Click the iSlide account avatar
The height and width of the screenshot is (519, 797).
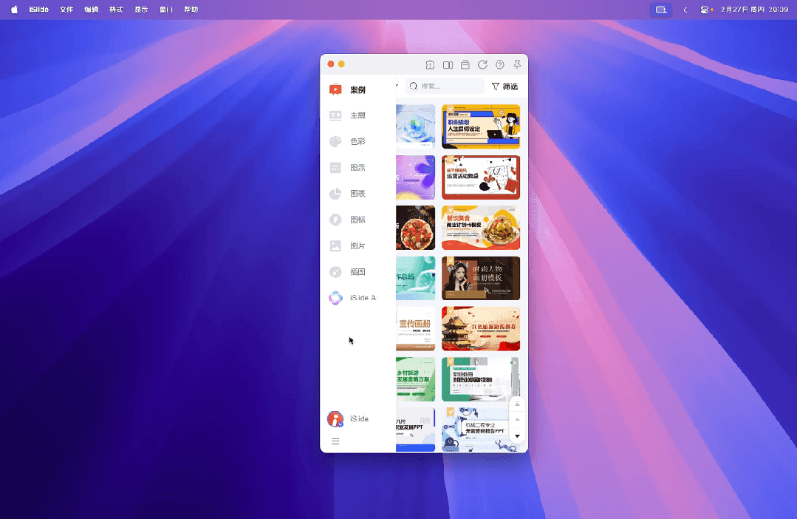(336, 418)
